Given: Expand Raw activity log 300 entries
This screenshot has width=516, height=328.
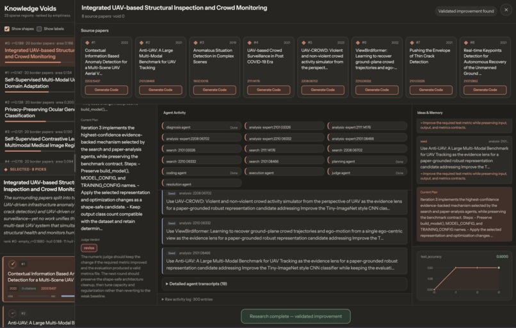Looking at the screenshot, I should click(x=187, y=299).
